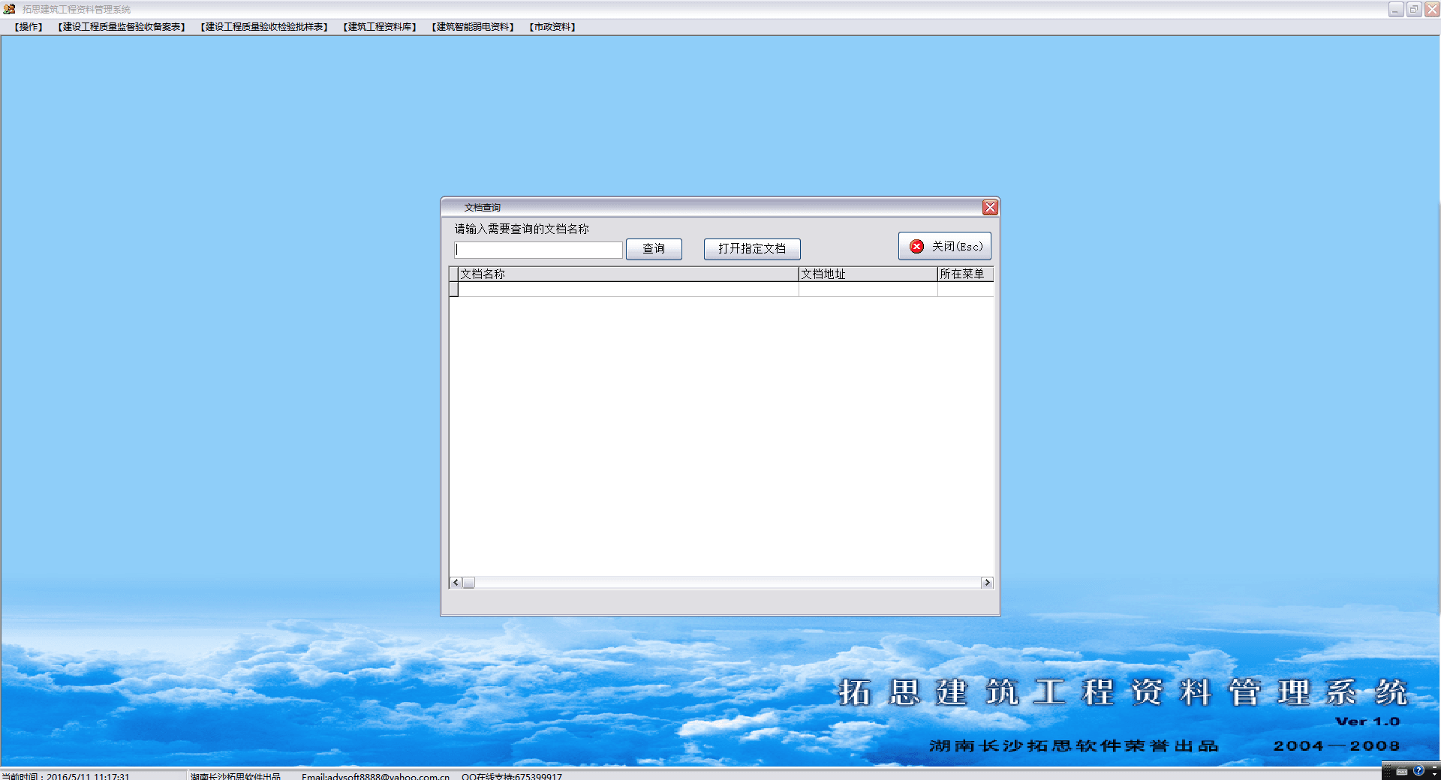Click the app icon in the title bar
The height and width of the screenshot is (780, 1441).
point(9,9)
